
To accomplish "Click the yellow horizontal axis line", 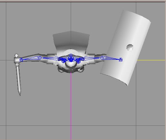I will [x=151, y=60].
